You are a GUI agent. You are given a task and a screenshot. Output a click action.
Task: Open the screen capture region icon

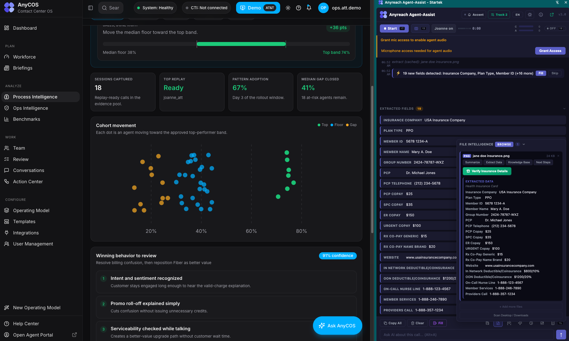click(509, 323)
